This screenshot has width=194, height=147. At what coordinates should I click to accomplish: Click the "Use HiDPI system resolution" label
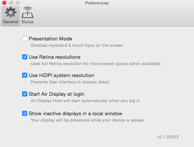[x=61, y=76]
